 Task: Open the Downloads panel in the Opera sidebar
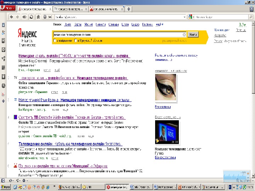coord(3,76)
